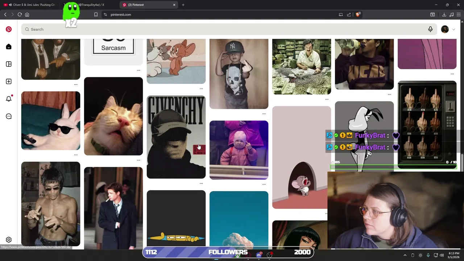
Task: Open the Pinterest logo home link
Action: click(9, 29)
